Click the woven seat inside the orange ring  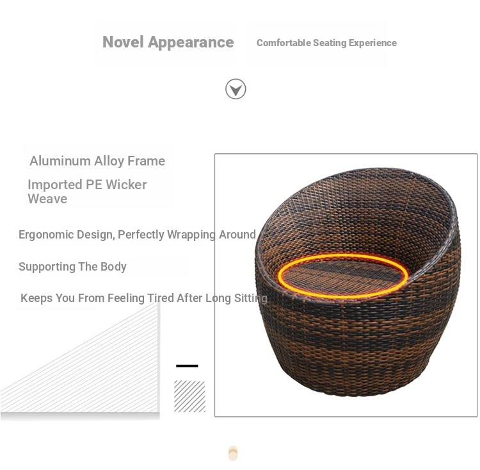pos(343,277)
